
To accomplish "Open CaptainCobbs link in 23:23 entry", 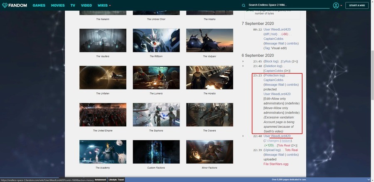I will [273, 80].
